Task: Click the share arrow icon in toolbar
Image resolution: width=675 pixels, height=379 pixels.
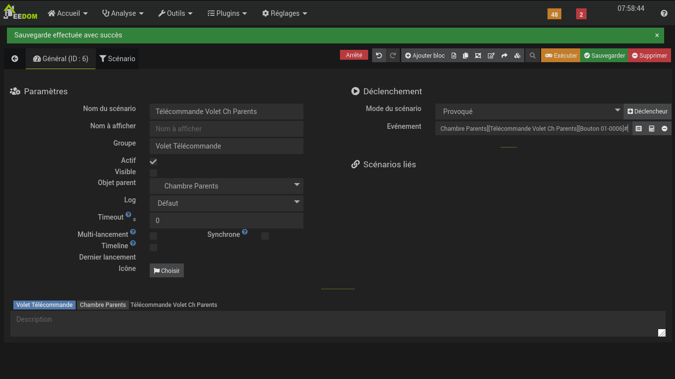Action: [x=504, y=56]
